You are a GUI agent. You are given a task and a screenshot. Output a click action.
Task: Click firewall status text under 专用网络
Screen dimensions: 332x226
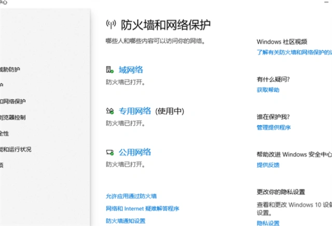click(126, 123)
